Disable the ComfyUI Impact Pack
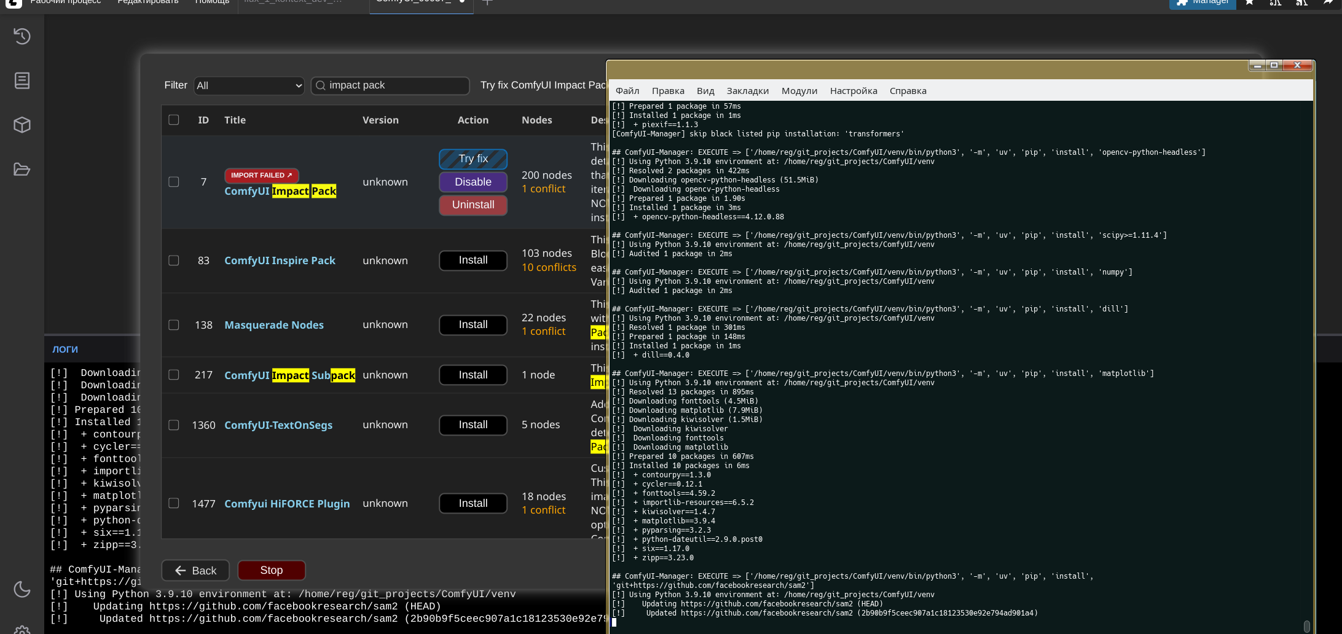This screenshot has width=1342, height=634. 473,182
